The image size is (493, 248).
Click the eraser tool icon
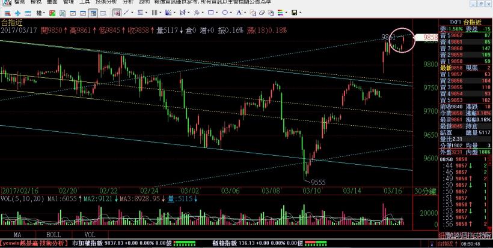(262, 13)
